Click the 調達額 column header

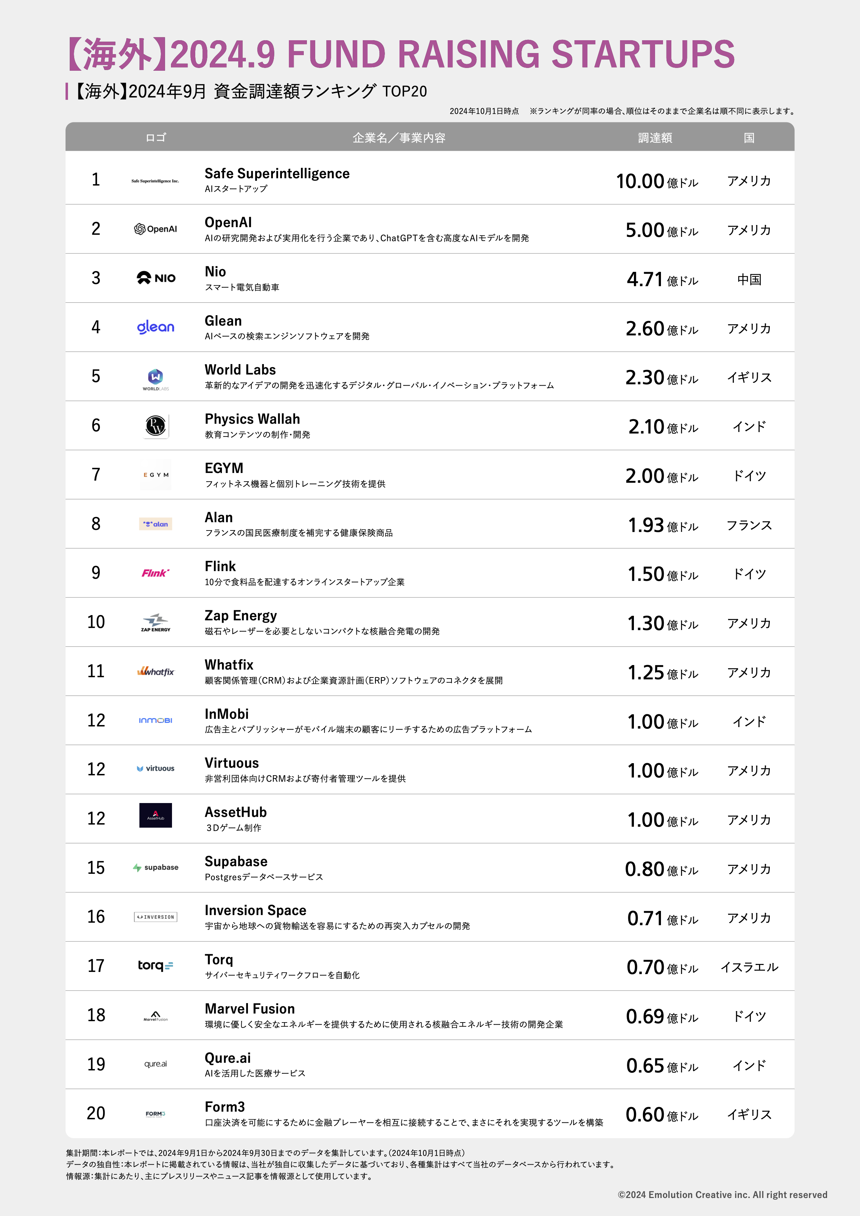pyautogui.click(x=654, y=138)
